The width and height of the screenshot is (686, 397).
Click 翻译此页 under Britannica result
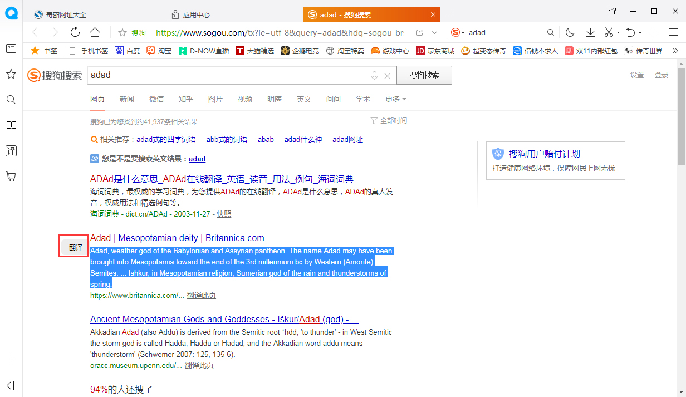click(201, 296)
